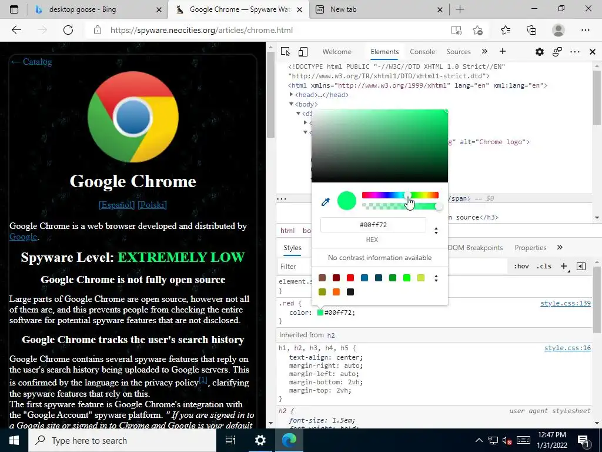The height and width of the screenshot is (452, 602).
Task: Open DevTools customize menu (three dots)
Action: click(575, 52)
